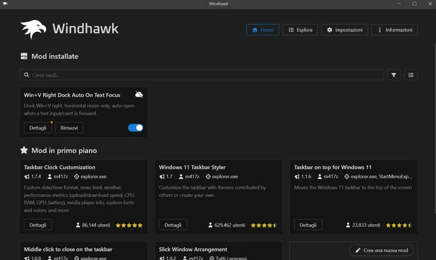Click the 23,833 utenti user icon

click(x=348, y=225)
